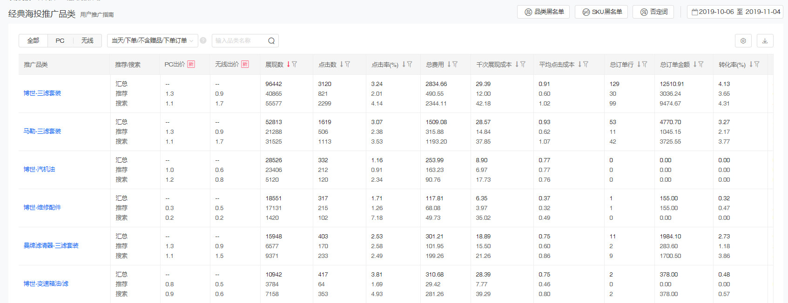Image resolution: width=788 pixels, height=303 pixels.
Task: Click the 输入品类名称 search field
Action: click(238, 41)
